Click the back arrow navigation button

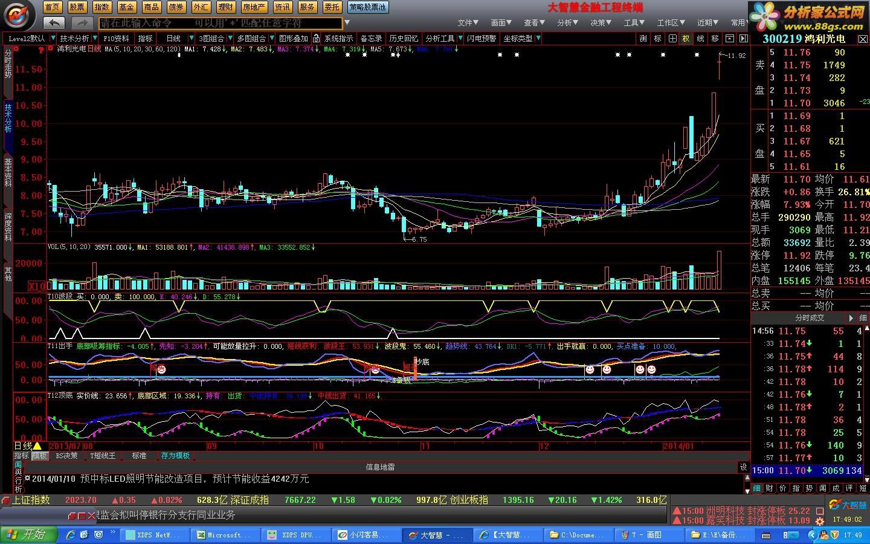coord(54,23)
